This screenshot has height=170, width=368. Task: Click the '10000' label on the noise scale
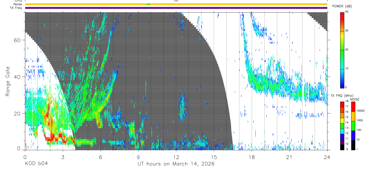360,111
